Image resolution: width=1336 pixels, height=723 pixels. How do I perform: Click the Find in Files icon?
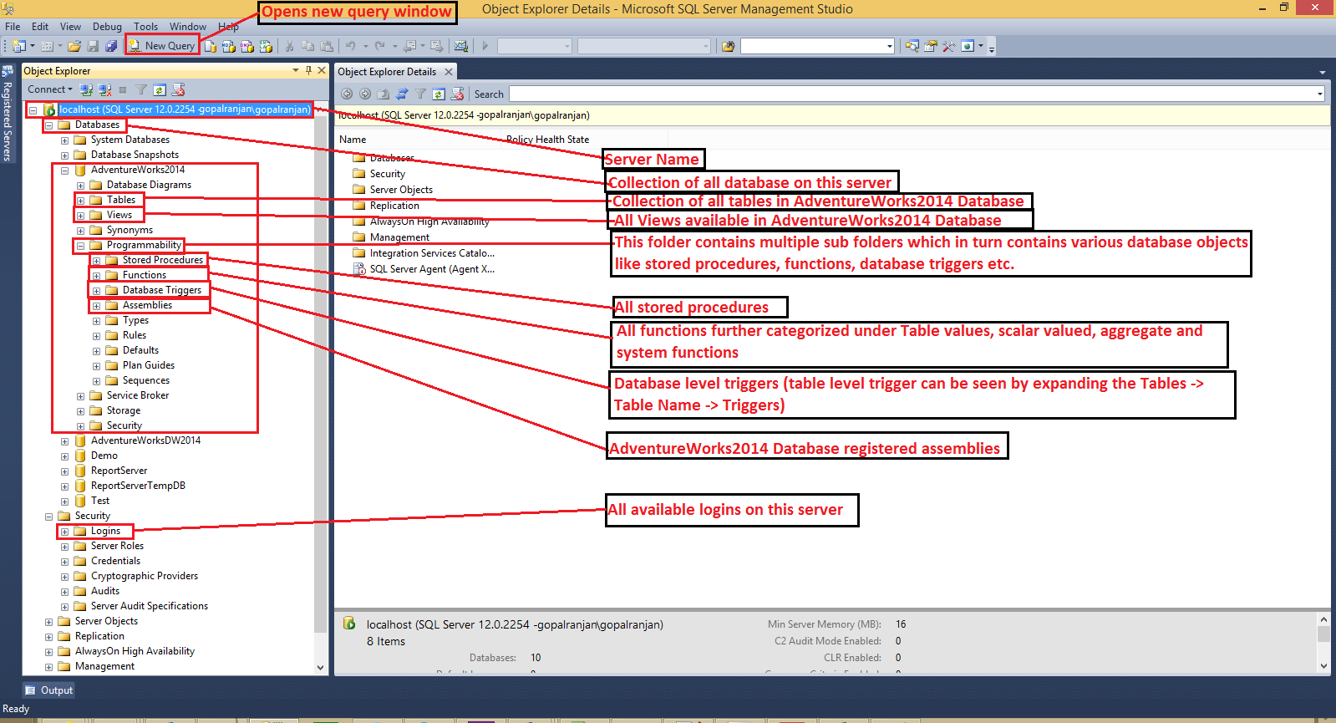click(728, 46)
